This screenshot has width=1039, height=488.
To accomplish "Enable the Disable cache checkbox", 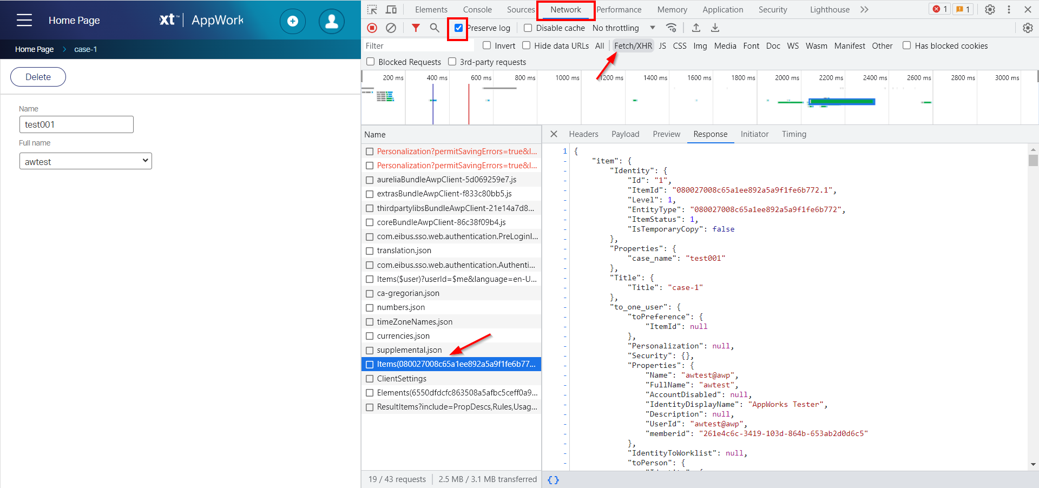I will tap(528, 28).
